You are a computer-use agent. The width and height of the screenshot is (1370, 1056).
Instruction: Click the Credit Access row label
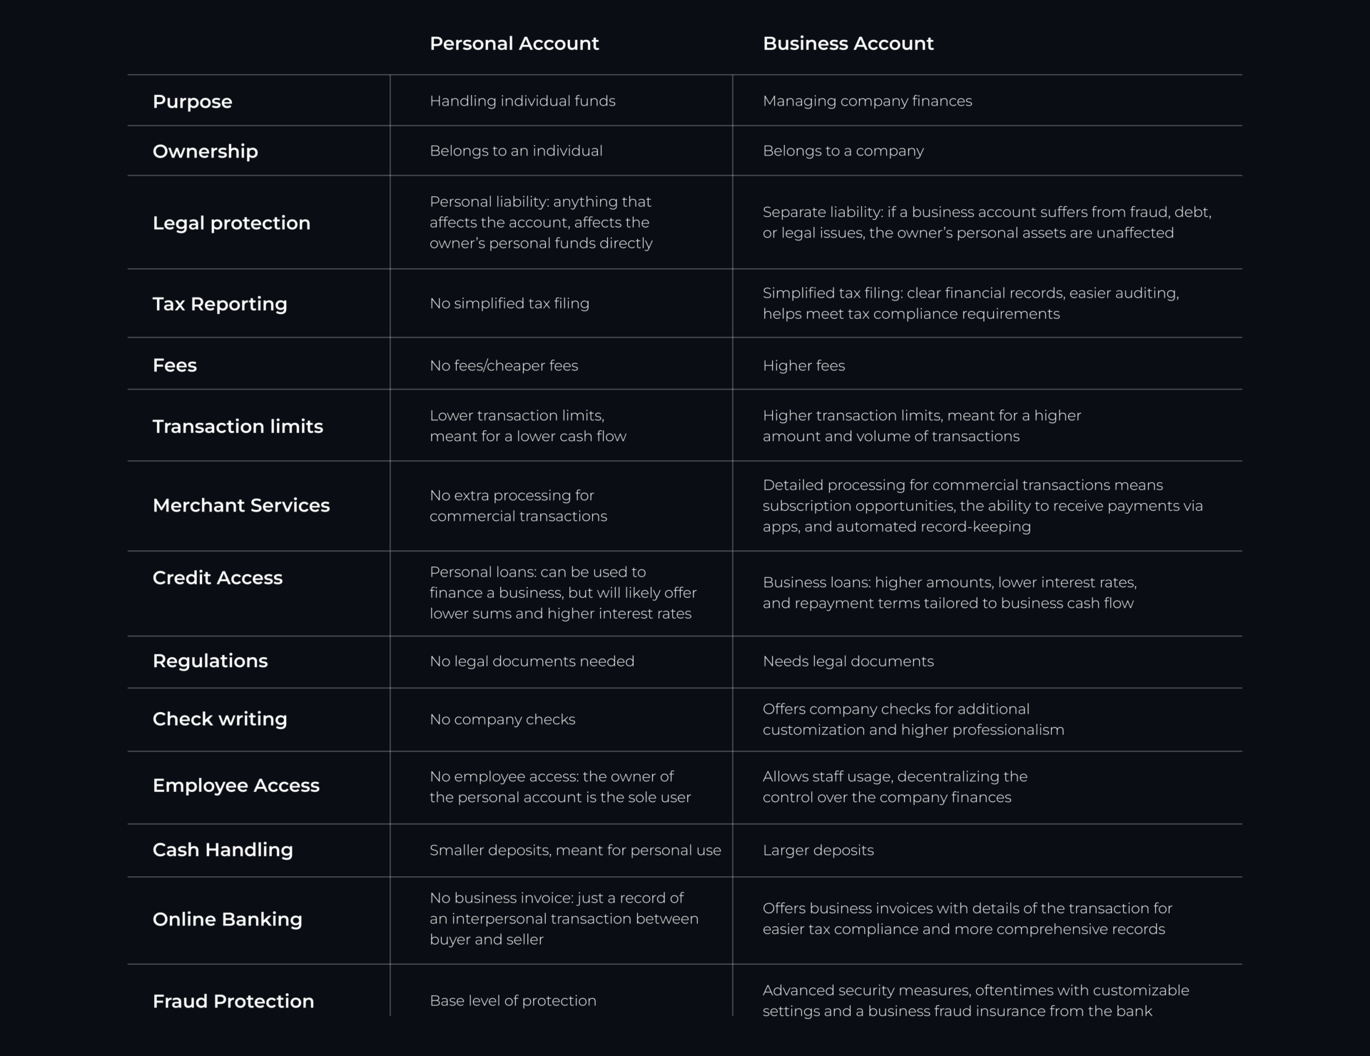click(217, 577)
